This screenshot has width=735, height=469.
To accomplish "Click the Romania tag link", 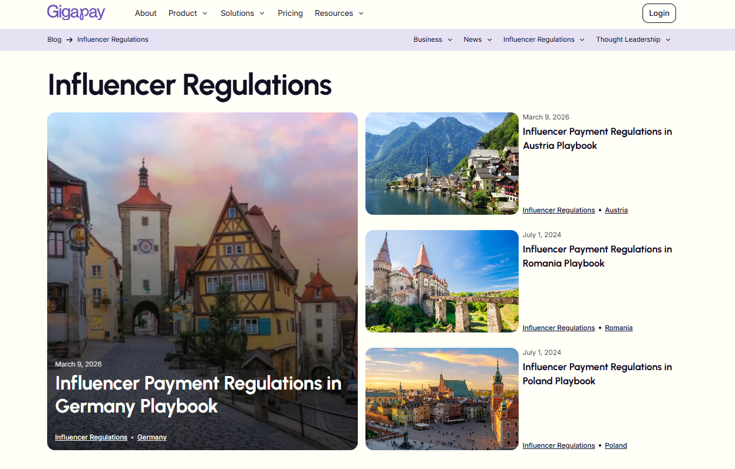I will [x=619, y=328].
